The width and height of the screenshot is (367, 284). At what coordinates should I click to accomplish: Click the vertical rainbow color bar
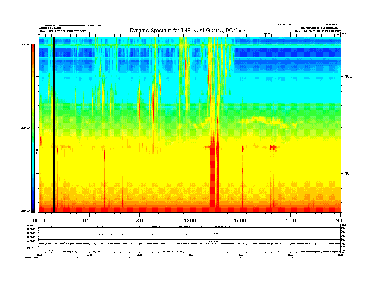[x=33, y=128]
